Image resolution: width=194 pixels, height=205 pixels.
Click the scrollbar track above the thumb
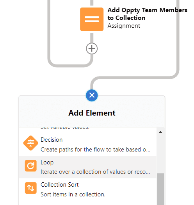[160, 154]
